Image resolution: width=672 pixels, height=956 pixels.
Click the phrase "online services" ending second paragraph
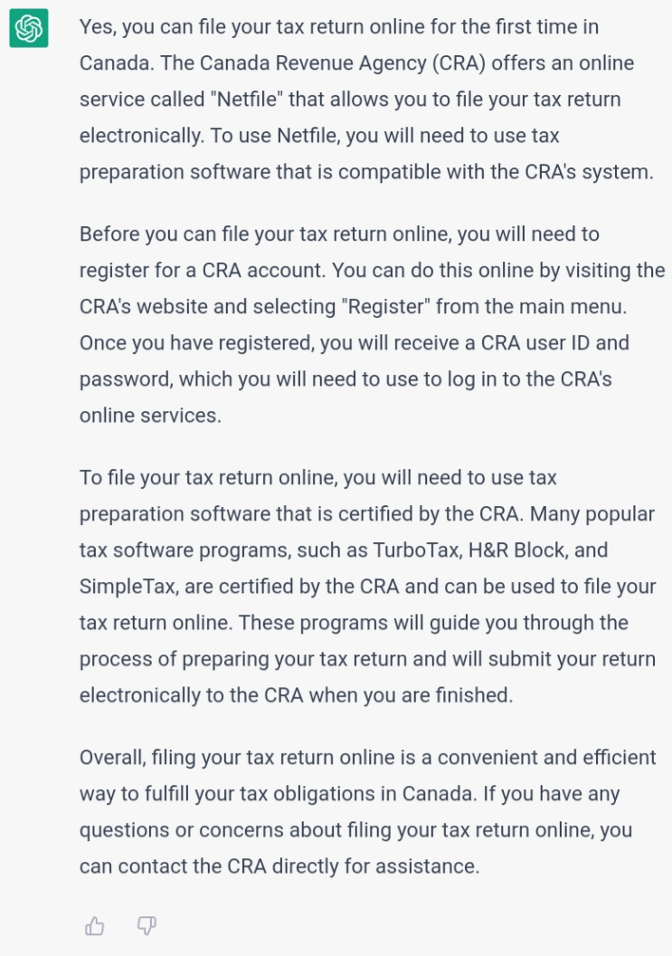point(148,416)
